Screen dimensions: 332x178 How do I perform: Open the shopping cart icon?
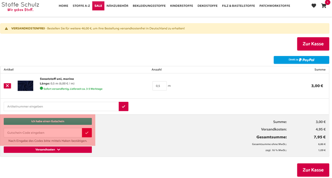click(324, 6)
